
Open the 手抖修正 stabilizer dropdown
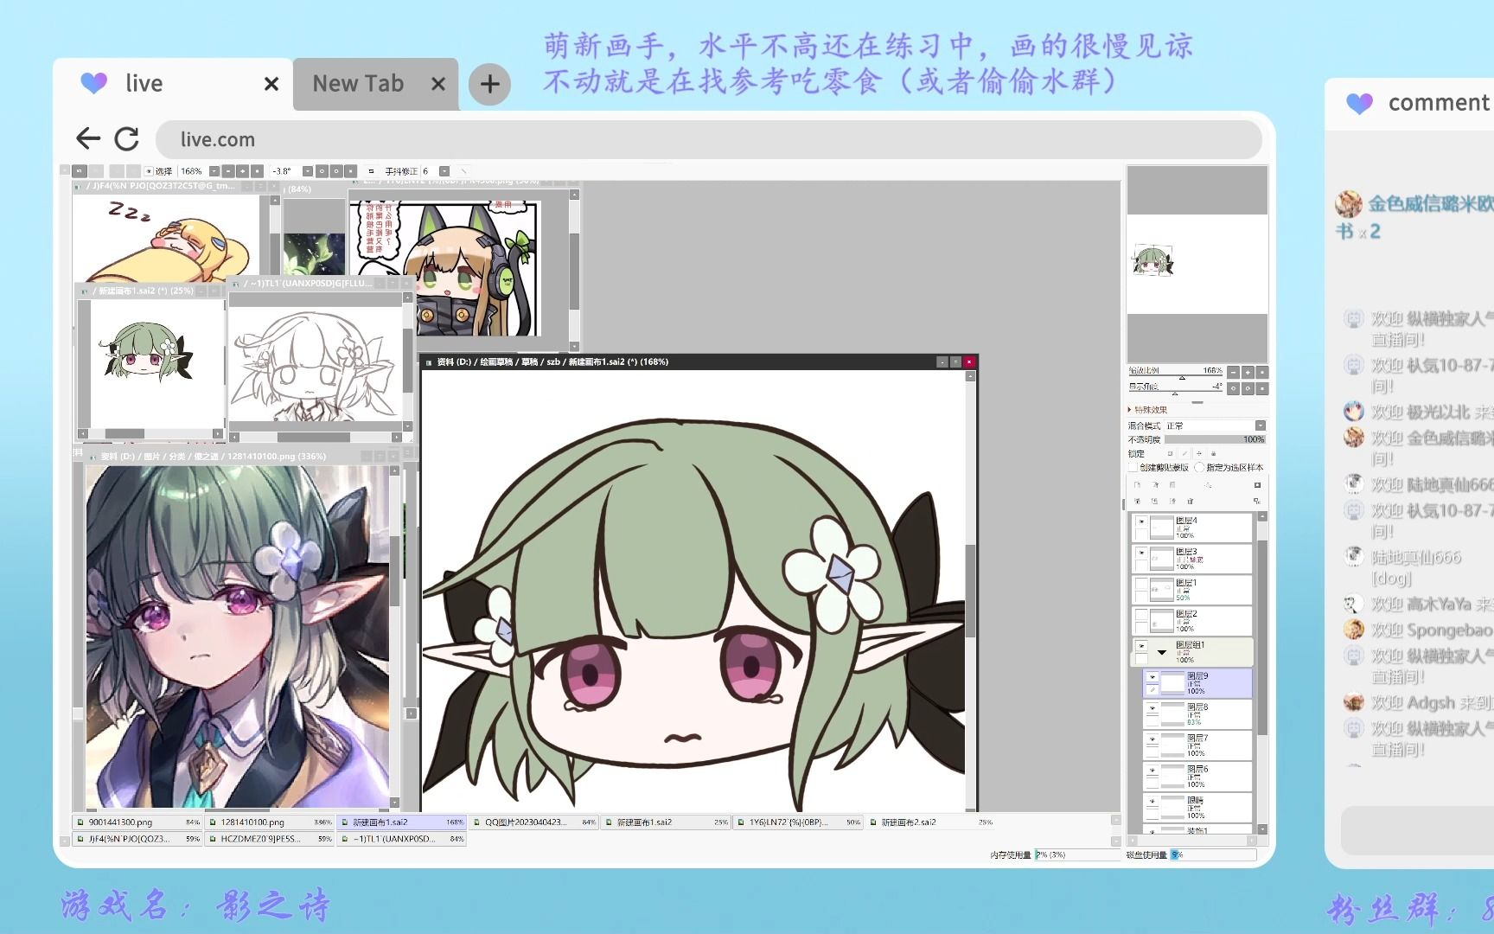pyautogui.click(x=444, y=171)
